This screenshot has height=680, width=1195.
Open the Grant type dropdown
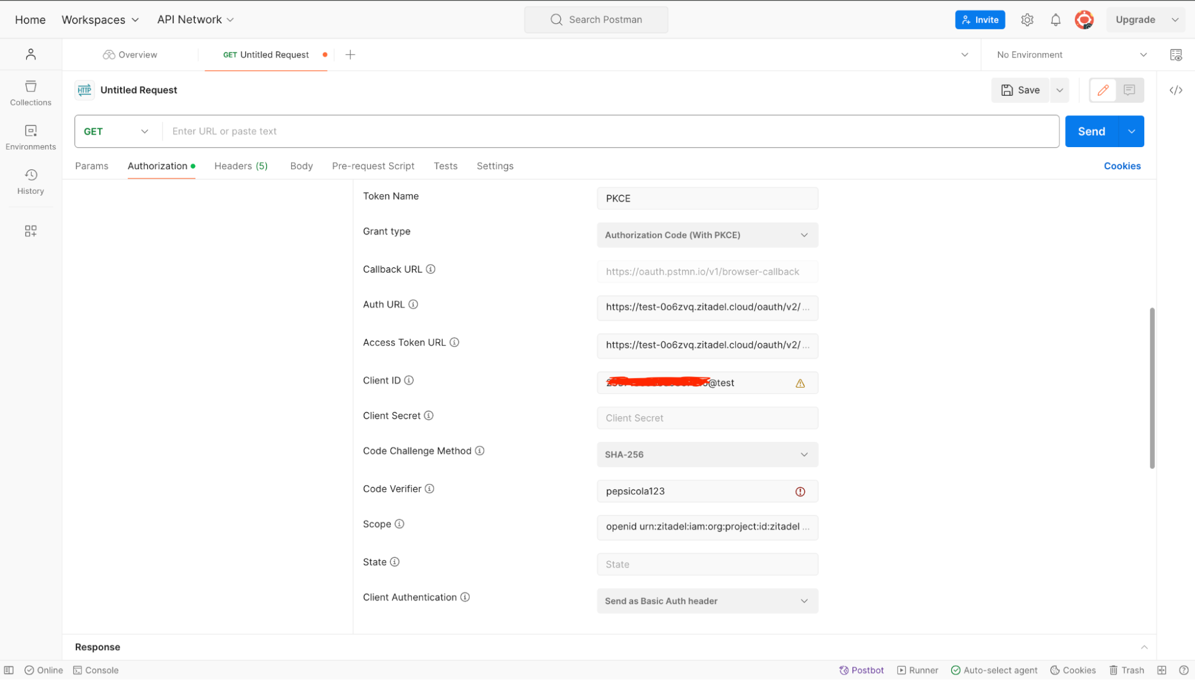(x=707, y=235)
